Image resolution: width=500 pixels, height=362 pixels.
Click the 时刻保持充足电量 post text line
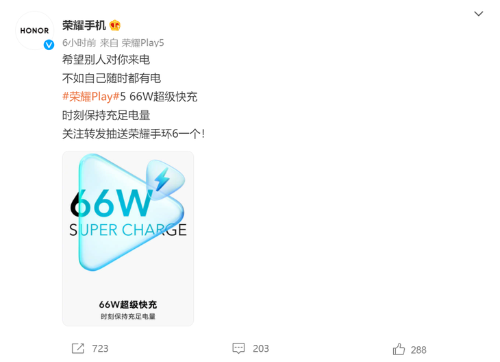(106, 115)
